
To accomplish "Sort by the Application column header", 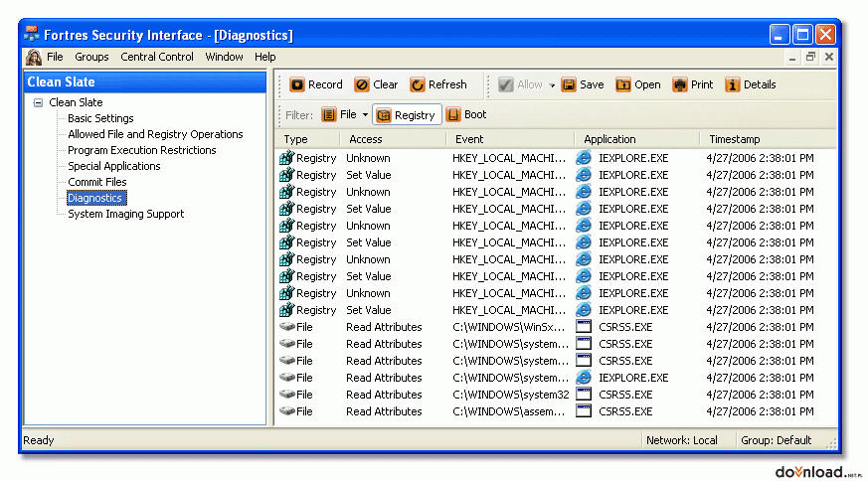I will click(x=637, y=139).
